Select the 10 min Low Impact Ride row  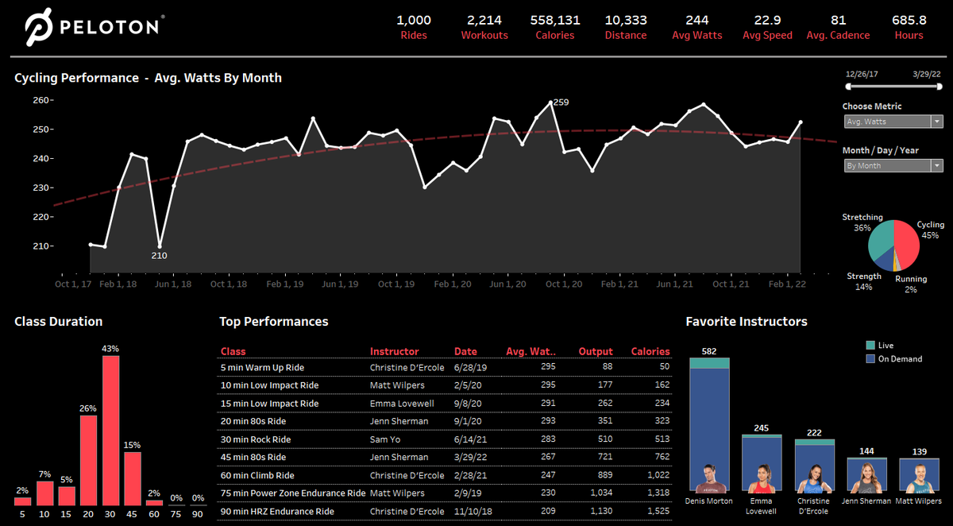(445, 385)
